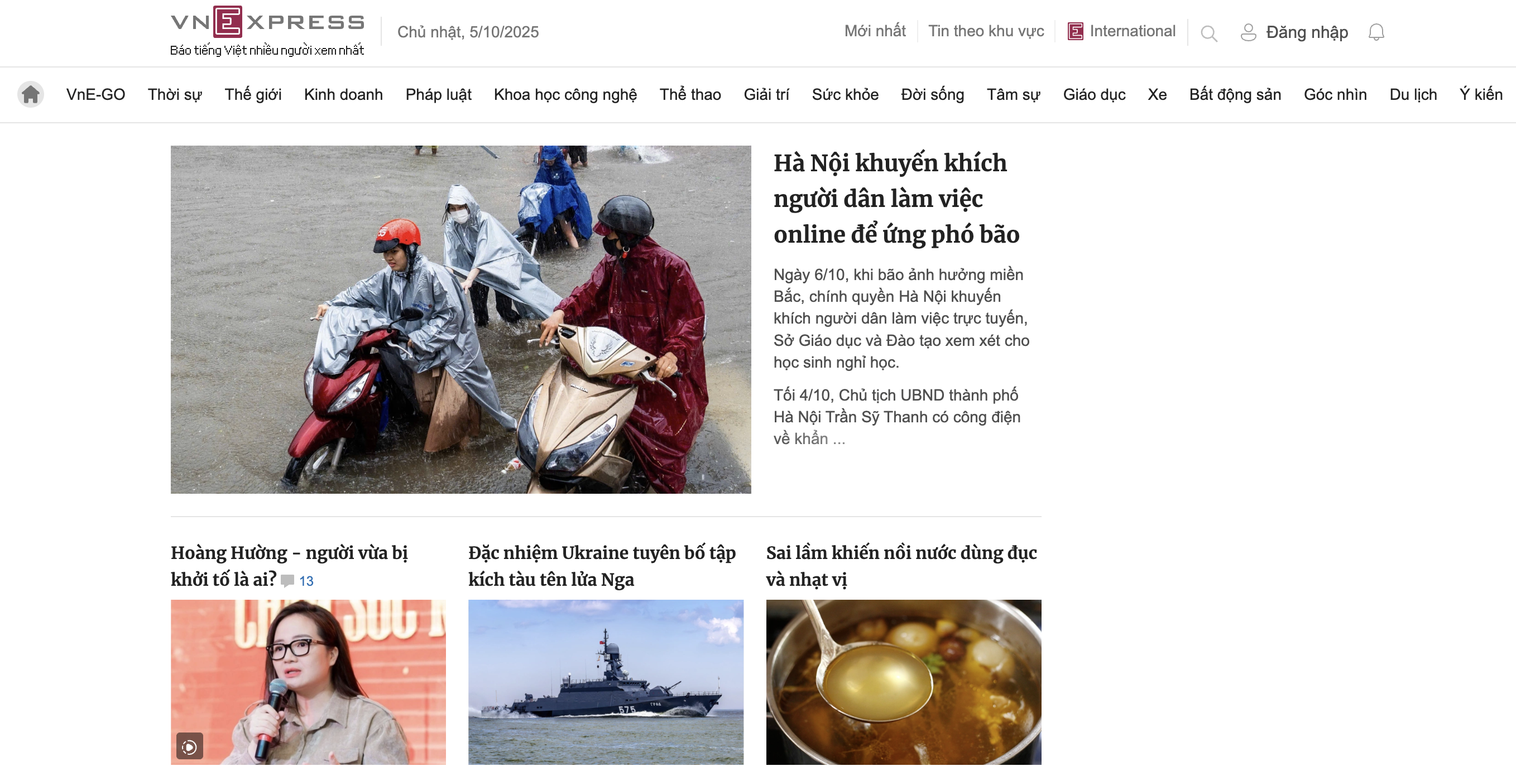Click the Đăng nhập login button

click(x=1307, y=32)
